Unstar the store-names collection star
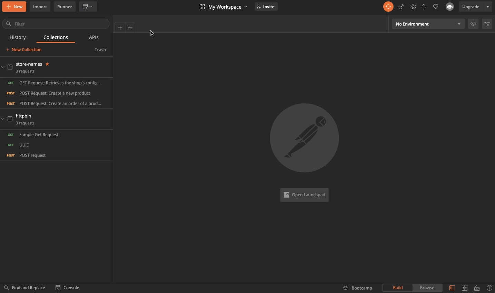This screenshot has height=293, width=495. pos(47,64)
